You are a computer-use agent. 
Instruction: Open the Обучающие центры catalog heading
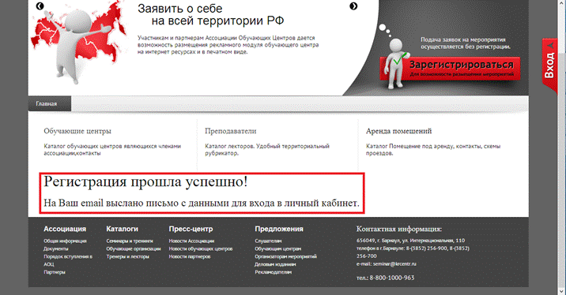coord(77,131)
